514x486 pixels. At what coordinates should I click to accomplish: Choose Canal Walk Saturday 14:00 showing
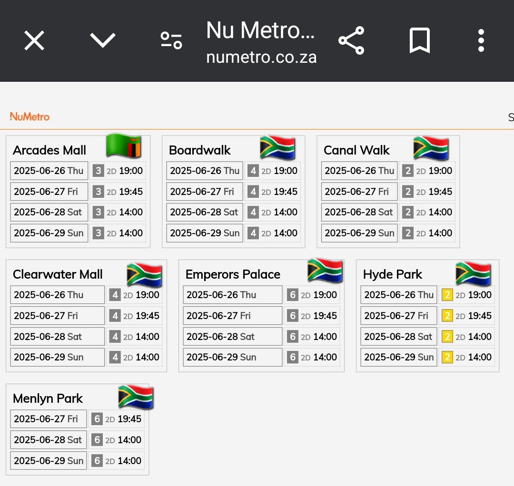point(427,212)
